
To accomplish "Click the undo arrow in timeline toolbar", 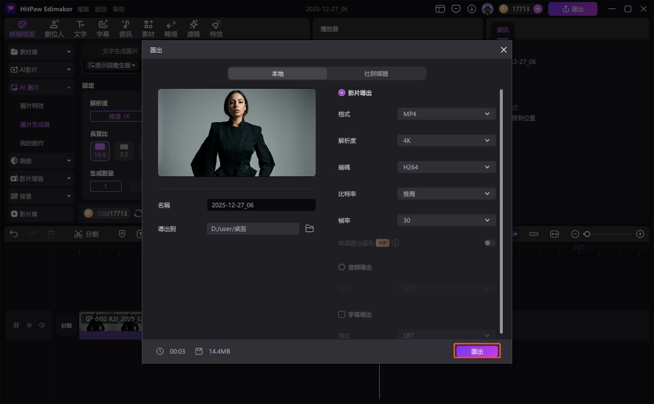I will coord(14,234).
